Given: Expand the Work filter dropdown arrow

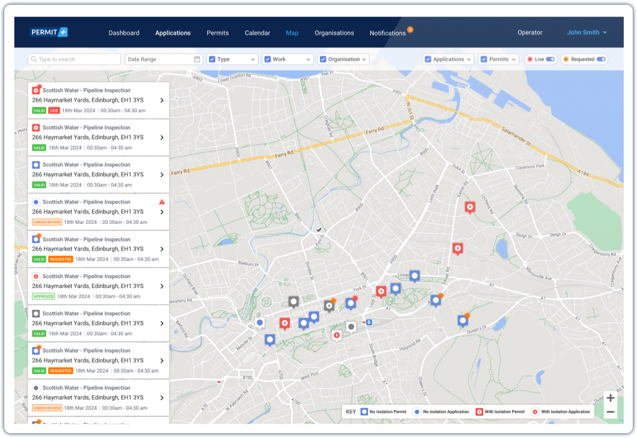Looking at the screenshot, I should coord(308,59).
